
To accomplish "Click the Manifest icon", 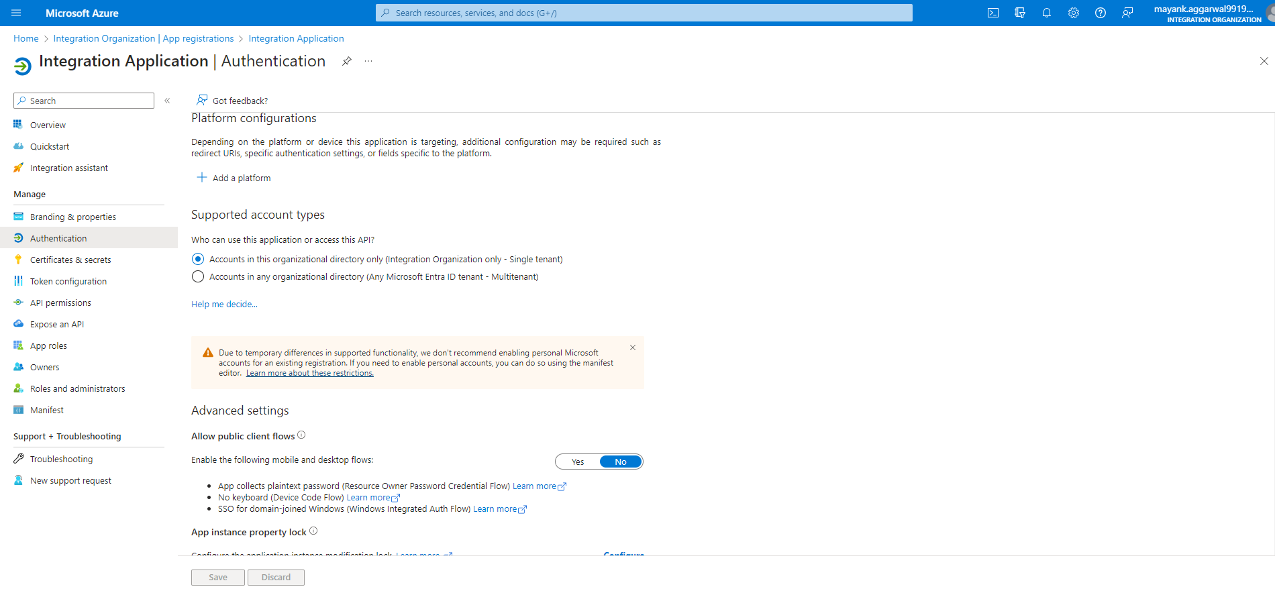I will (18, 410).
